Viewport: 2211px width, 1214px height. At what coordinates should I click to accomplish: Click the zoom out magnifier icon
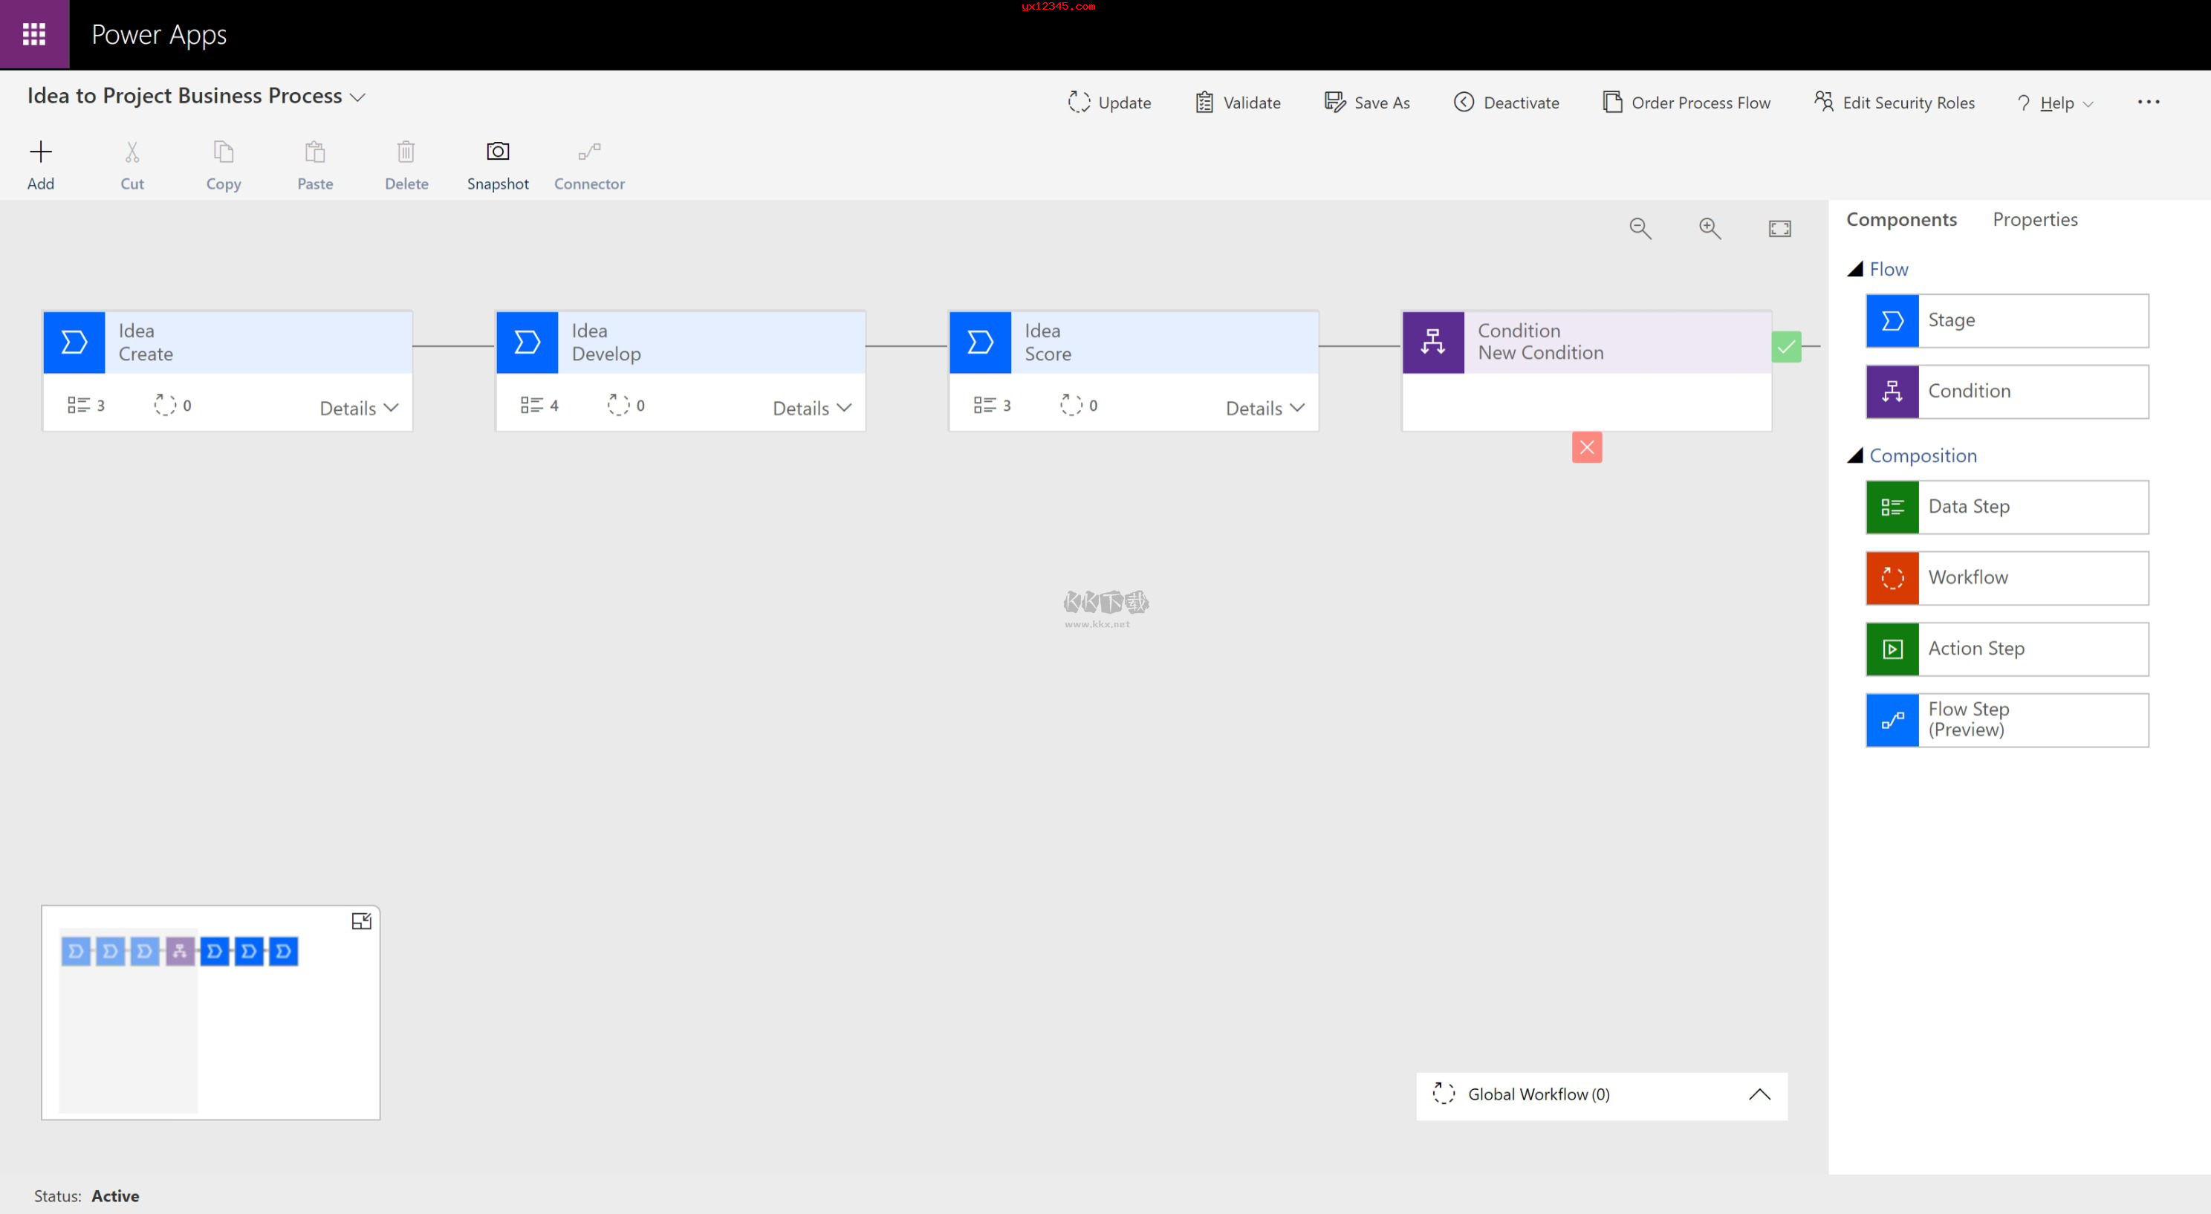pyautogui.click(x=1640, y=228)
